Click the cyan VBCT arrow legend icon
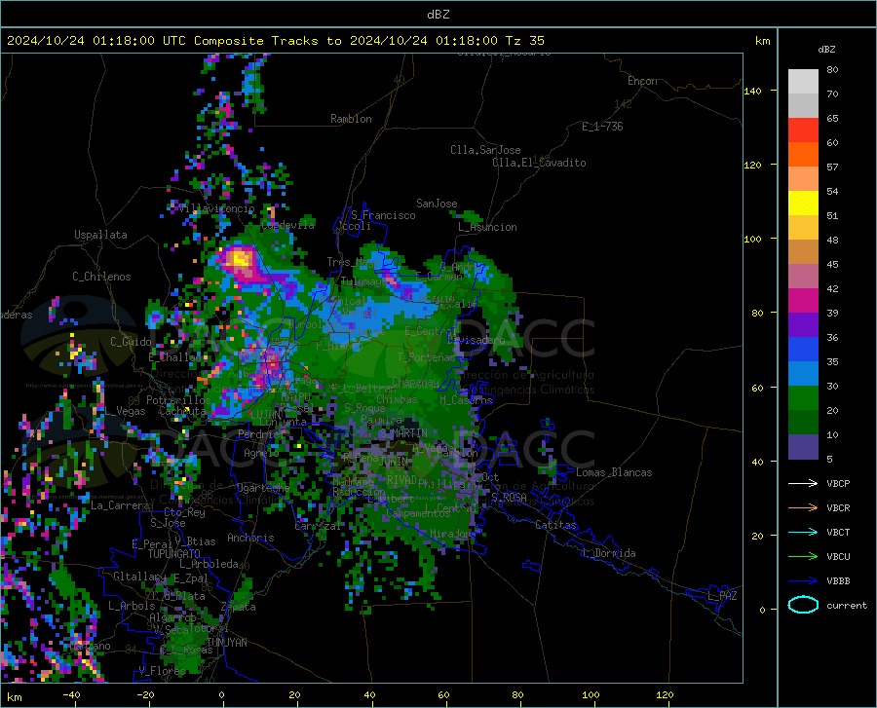Image resolution: width=877 pixels, height=708 pixels. (x=803, y=532)
